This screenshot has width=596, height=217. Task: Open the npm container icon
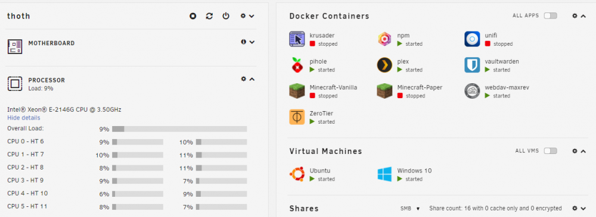[384, 39]
